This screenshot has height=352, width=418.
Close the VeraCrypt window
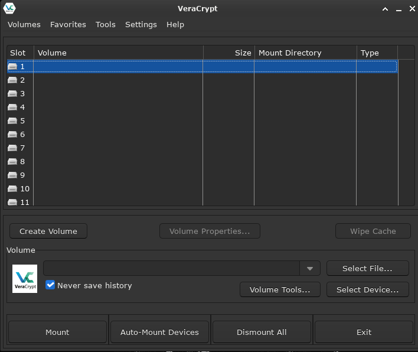pyautogui.click(x=412, y=9)
